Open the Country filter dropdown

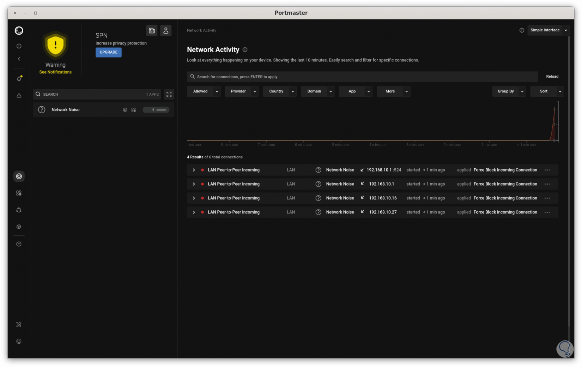tap(280, 91)
